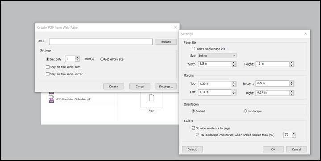
Task: Increase Left margin with up arrow
Action: point(234,91)
